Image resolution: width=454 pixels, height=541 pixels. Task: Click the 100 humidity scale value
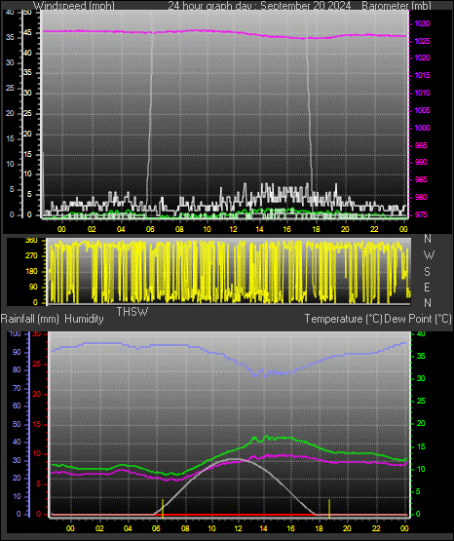point(15,333)
